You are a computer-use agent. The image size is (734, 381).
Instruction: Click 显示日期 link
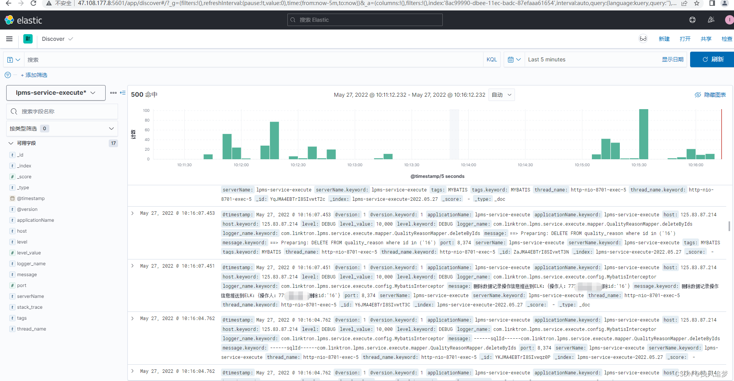click(x=673, y=59)
